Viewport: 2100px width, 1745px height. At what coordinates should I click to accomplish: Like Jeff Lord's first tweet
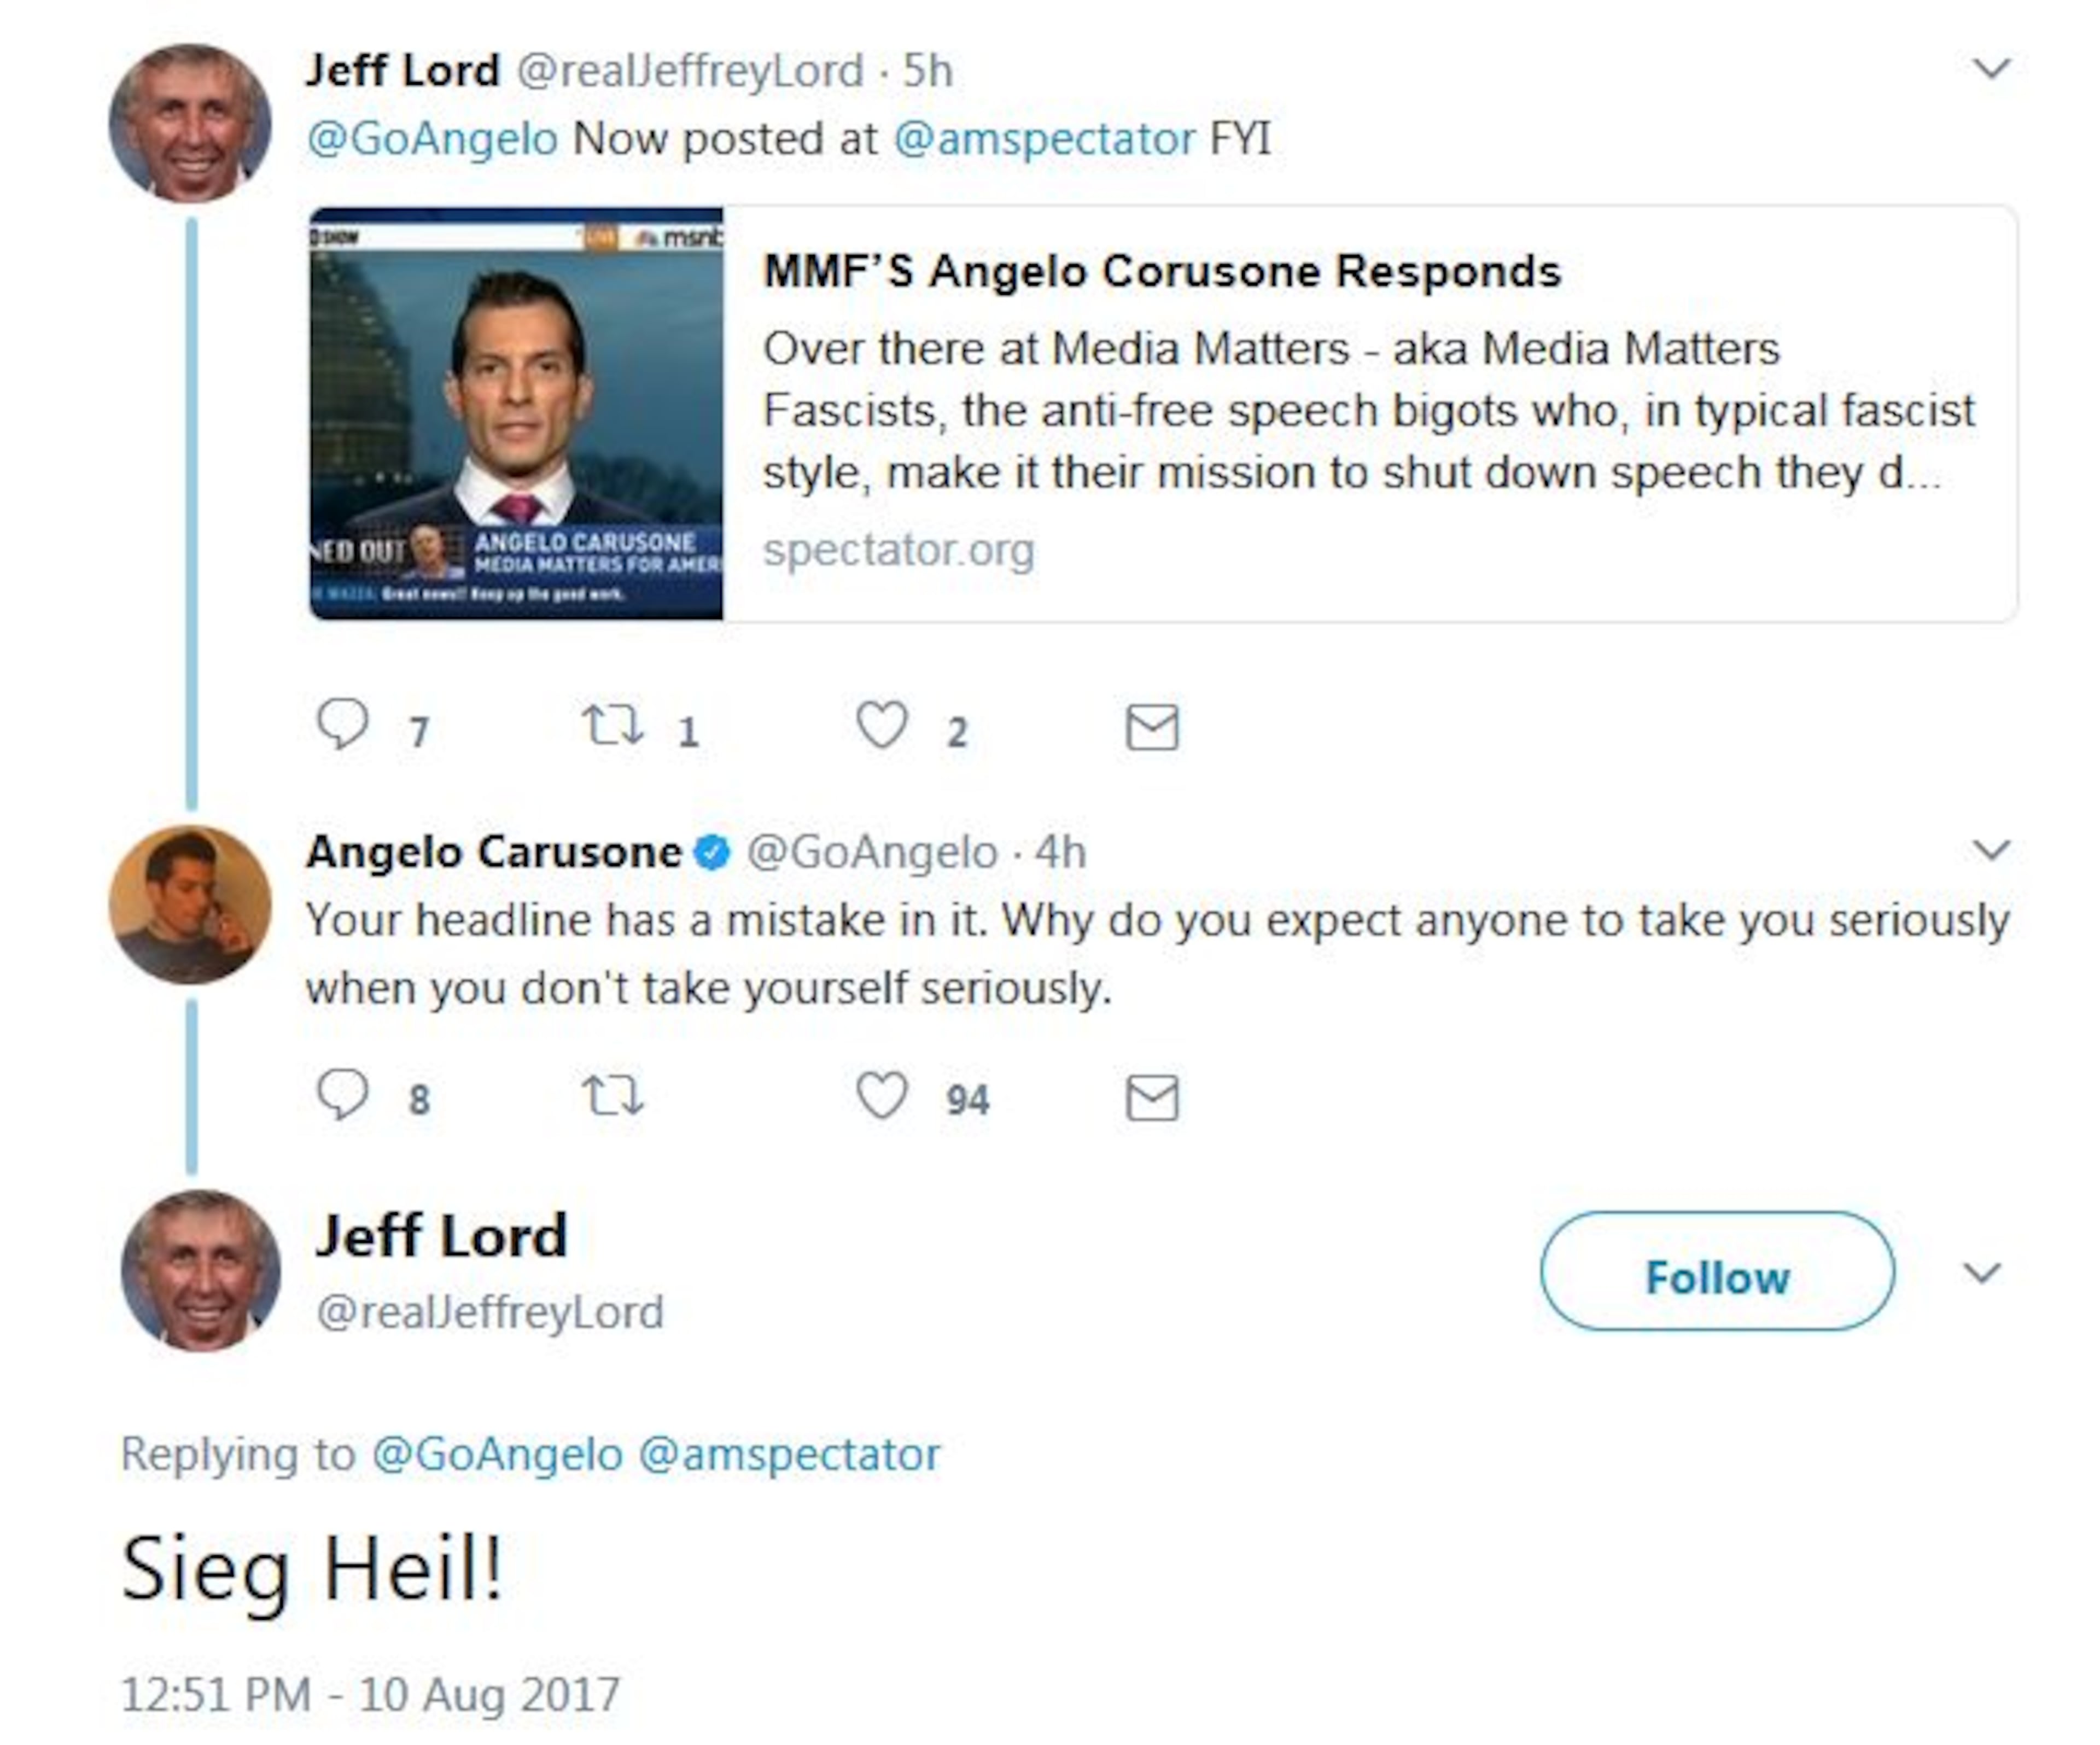(882, 725)
